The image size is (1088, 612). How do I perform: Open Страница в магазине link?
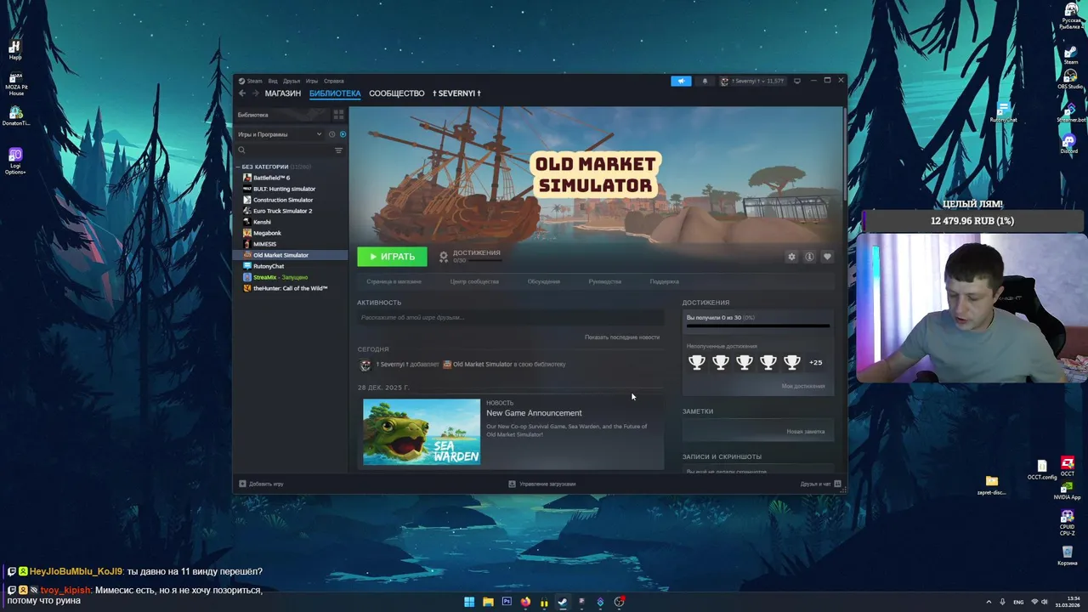[x=394, y=281]
